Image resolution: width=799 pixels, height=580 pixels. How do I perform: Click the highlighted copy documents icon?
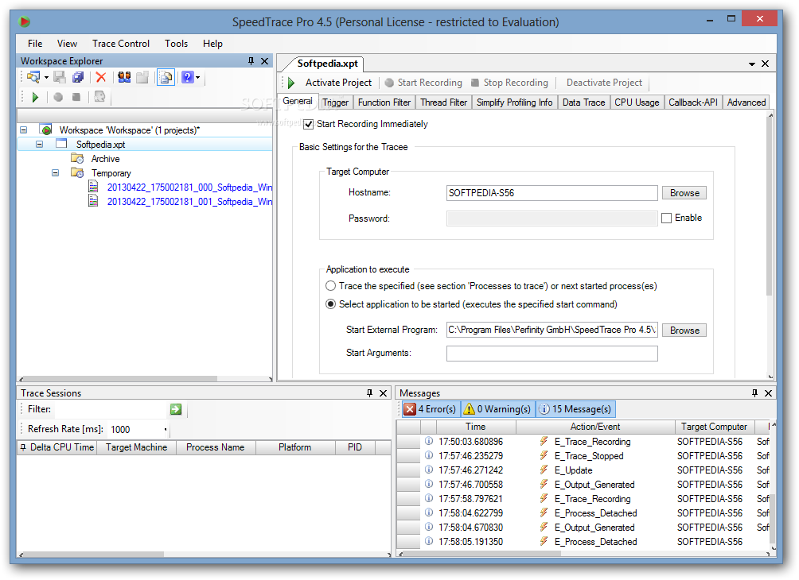166,77
